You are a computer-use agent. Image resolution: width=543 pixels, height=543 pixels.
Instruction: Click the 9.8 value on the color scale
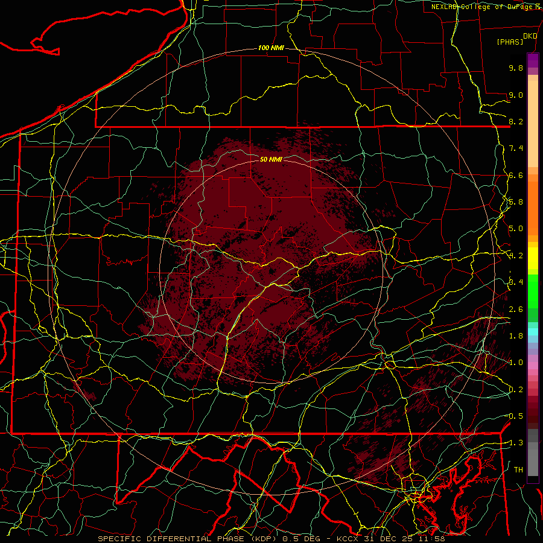(516, 68)
